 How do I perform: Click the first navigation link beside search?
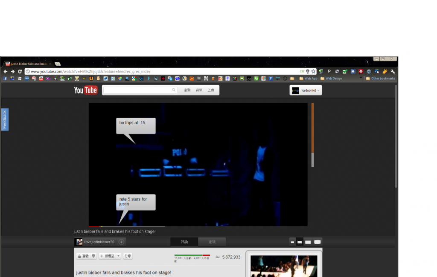[x=187, y=90]
